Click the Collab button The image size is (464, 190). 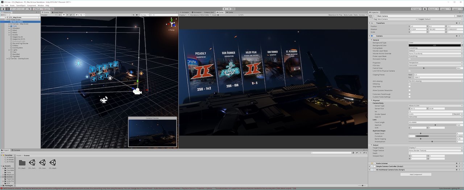point(417,9)
